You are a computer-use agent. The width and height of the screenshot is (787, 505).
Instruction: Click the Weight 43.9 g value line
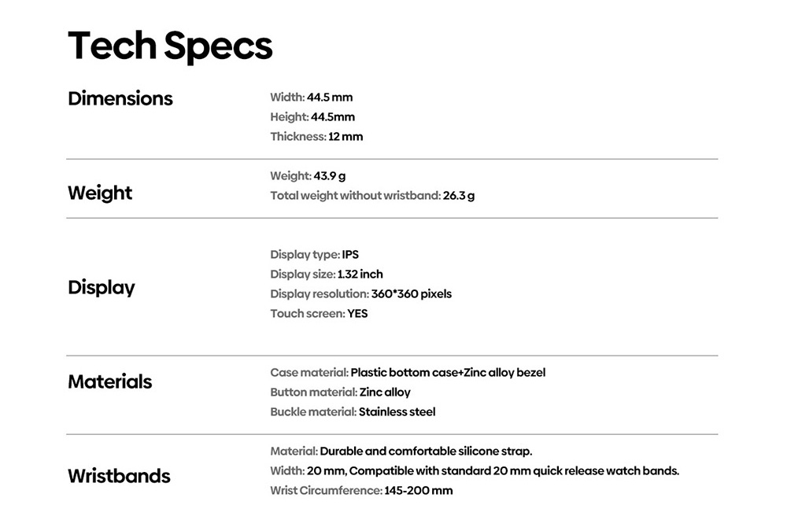(308, 176)
